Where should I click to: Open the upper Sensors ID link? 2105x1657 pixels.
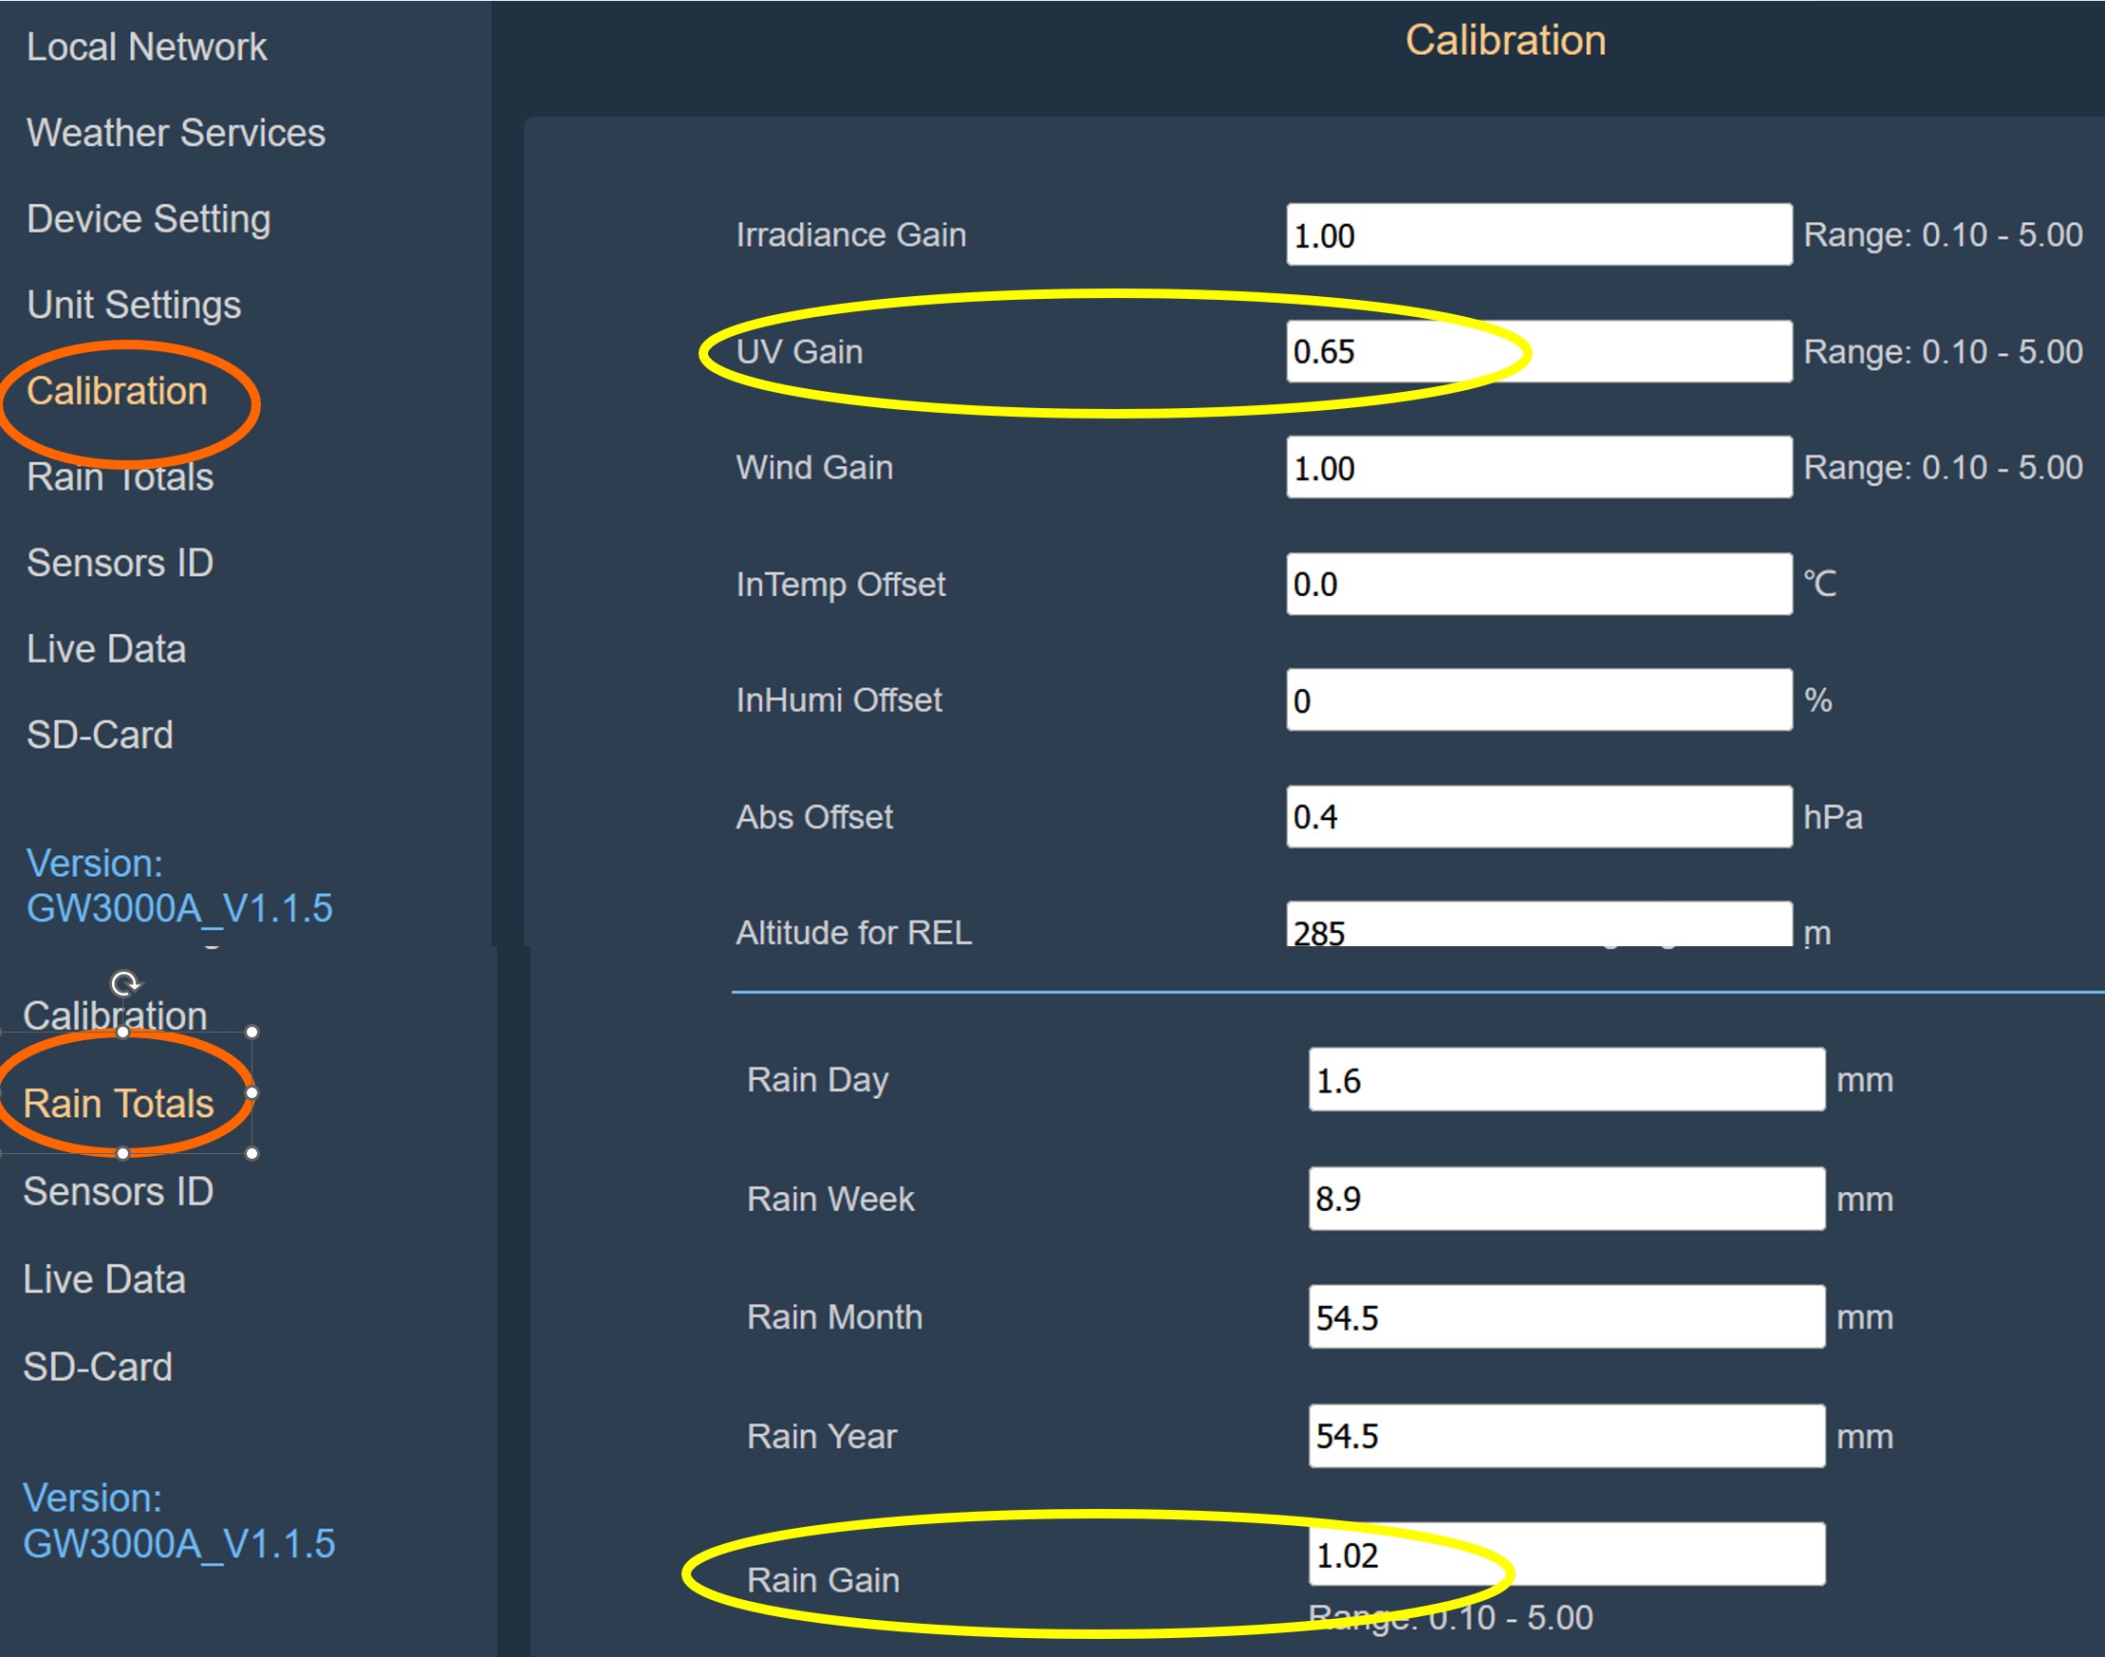tap(120, 563)
